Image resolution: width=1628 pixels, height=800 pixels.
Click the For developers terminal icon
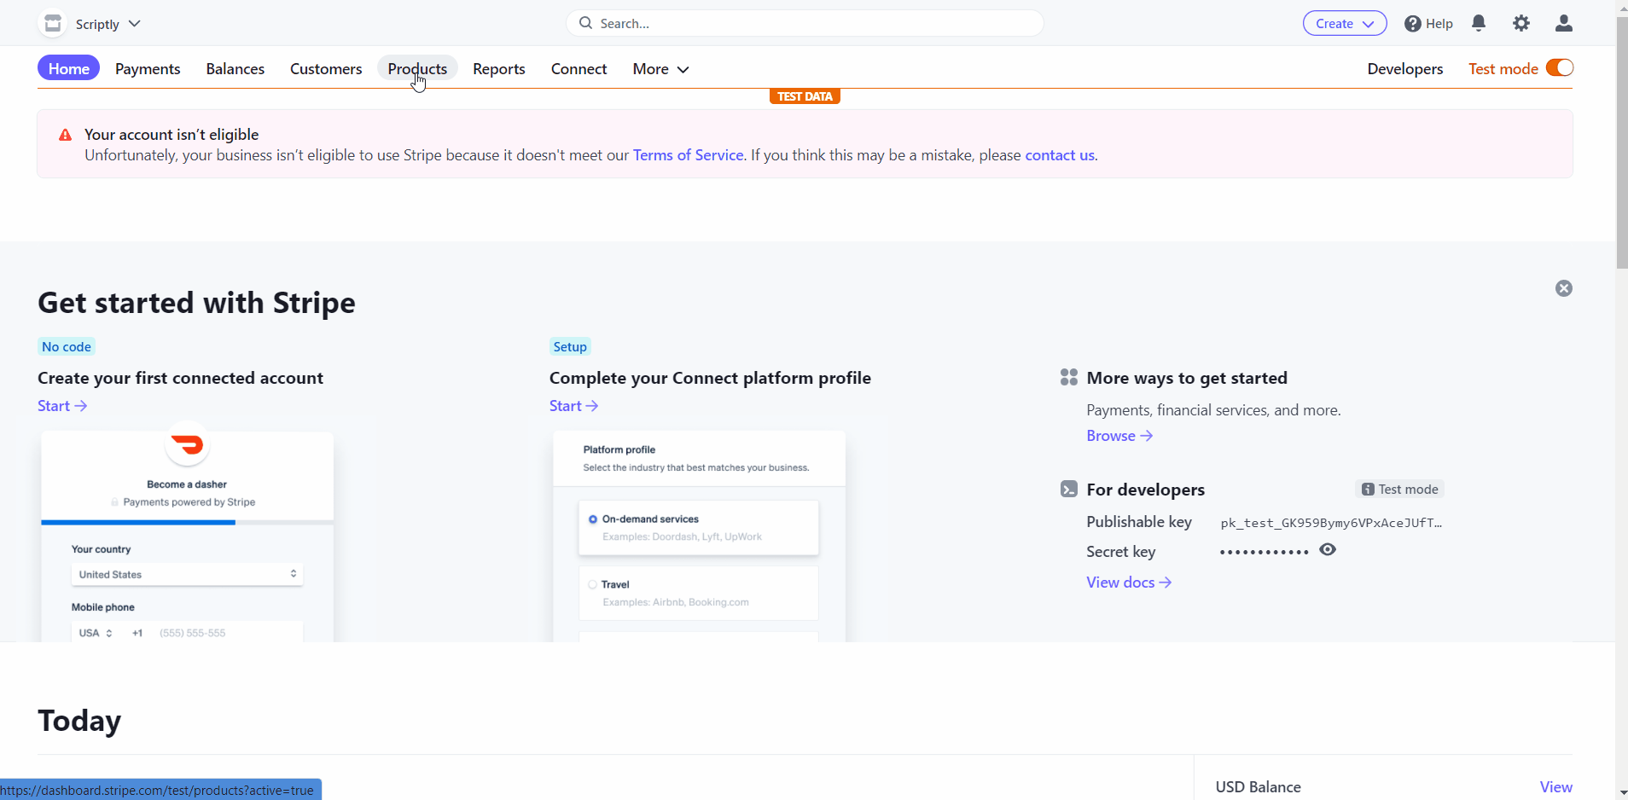pos(1068,489)
